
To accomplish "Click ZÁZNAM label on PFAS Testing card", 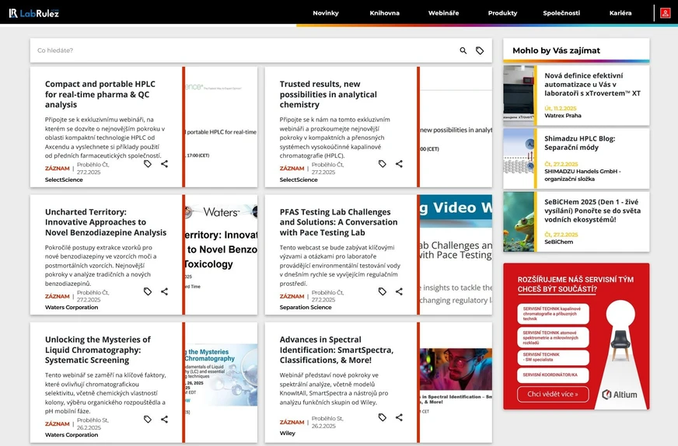I will point(292,297).
